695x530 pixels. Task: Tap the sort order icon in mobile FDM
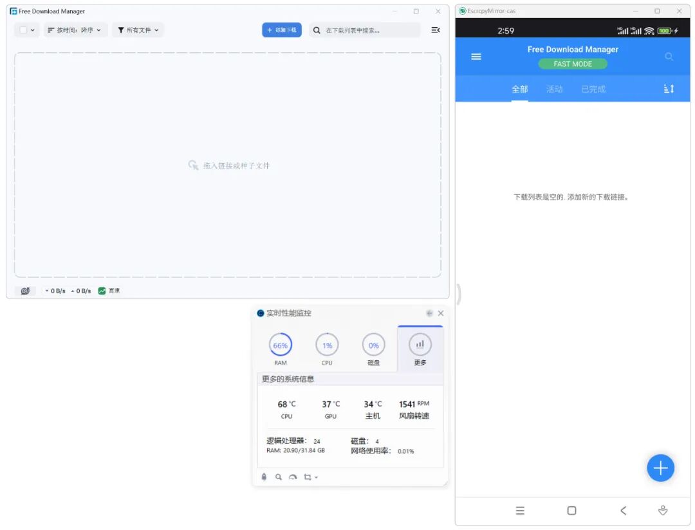[669, 89]
